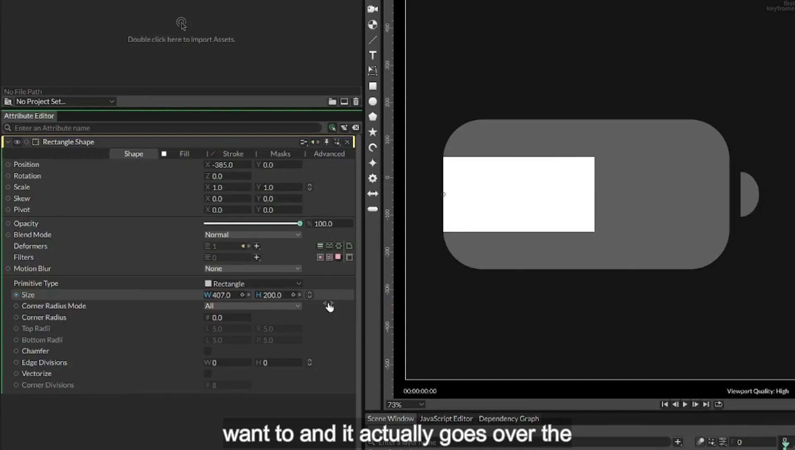Click the Opacity slider handle
Screen dimensions: 795x450
[x=300, y=223]
